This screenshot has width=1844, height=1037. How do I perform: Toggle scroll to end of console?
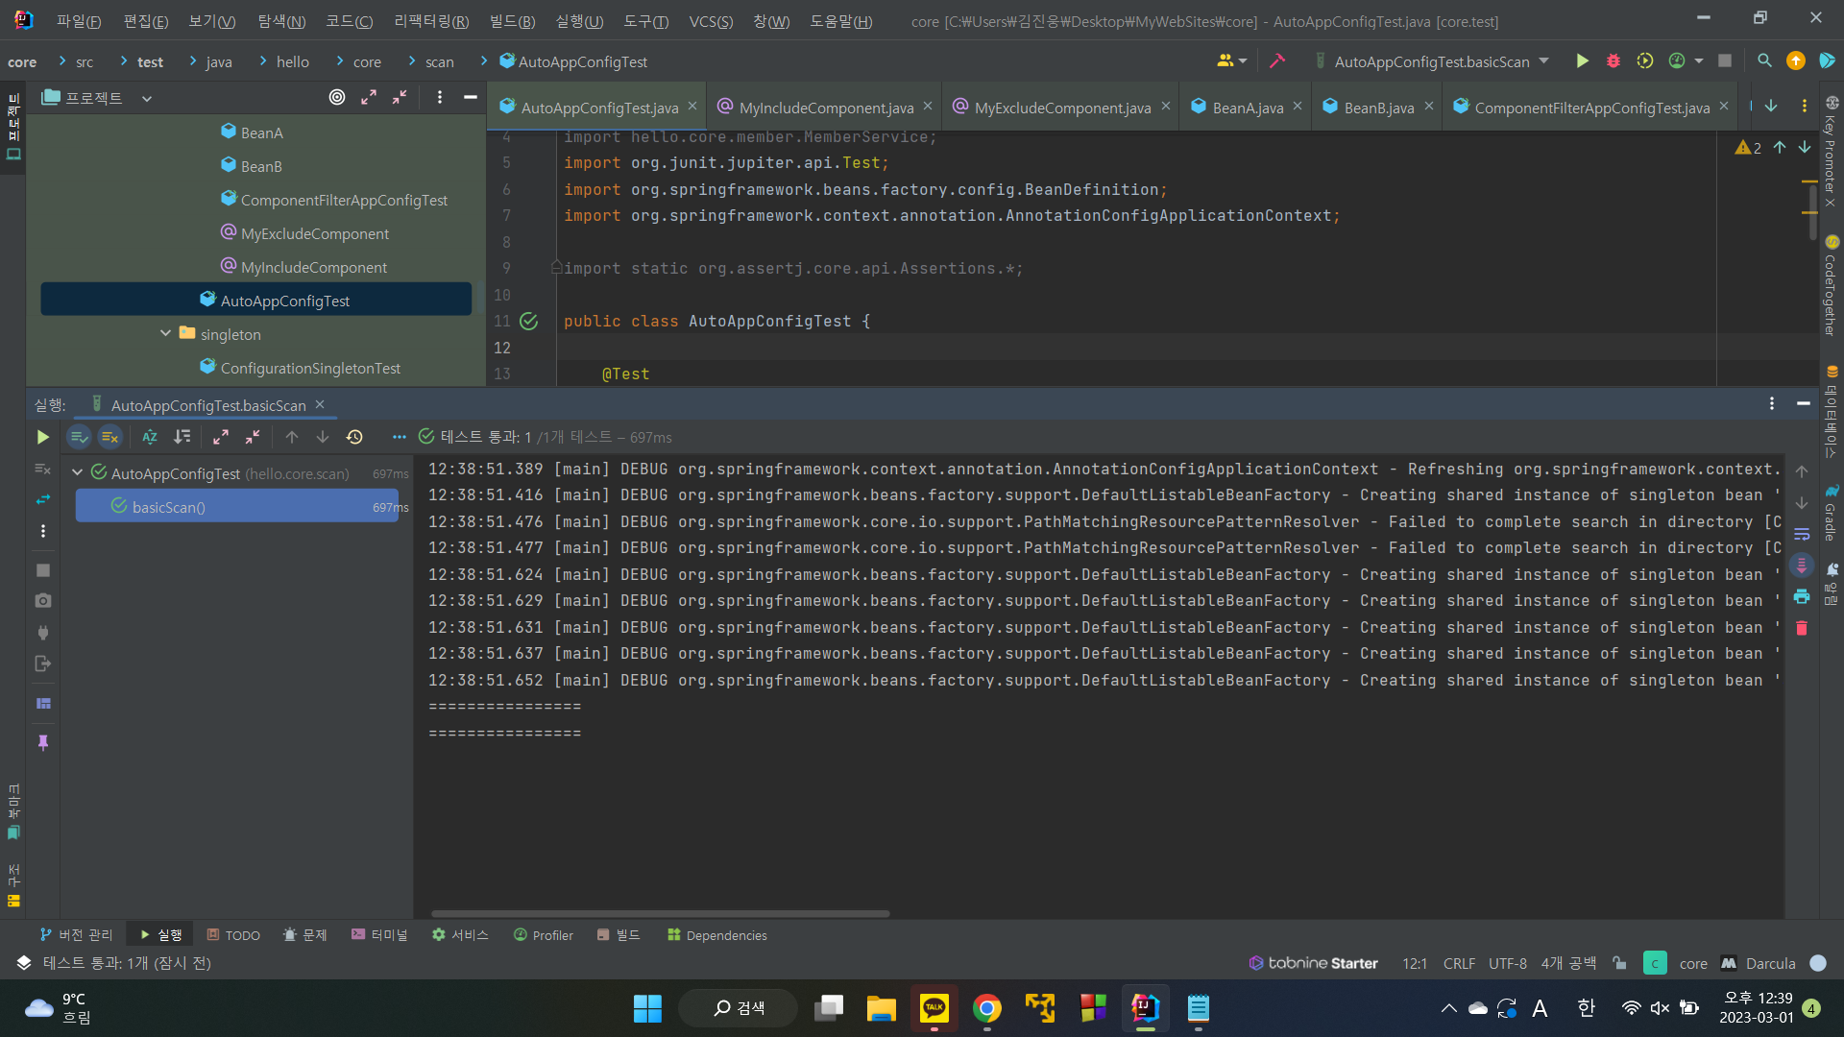(1802, 565)
